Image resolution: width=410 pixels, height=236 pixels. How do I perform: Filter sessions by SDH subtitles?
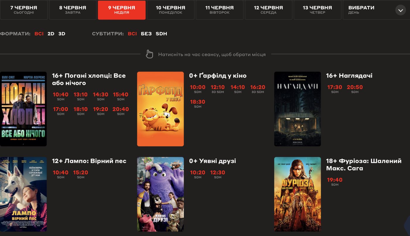161,34
